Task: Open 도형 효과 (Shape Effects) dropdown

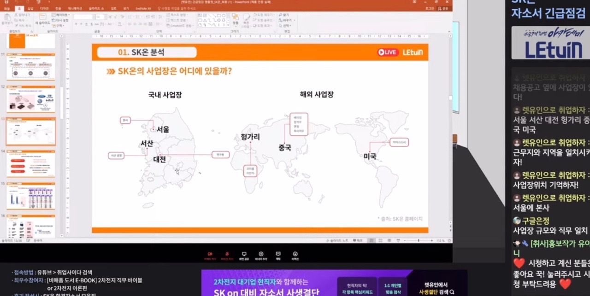Action: [x=263, y=25]
